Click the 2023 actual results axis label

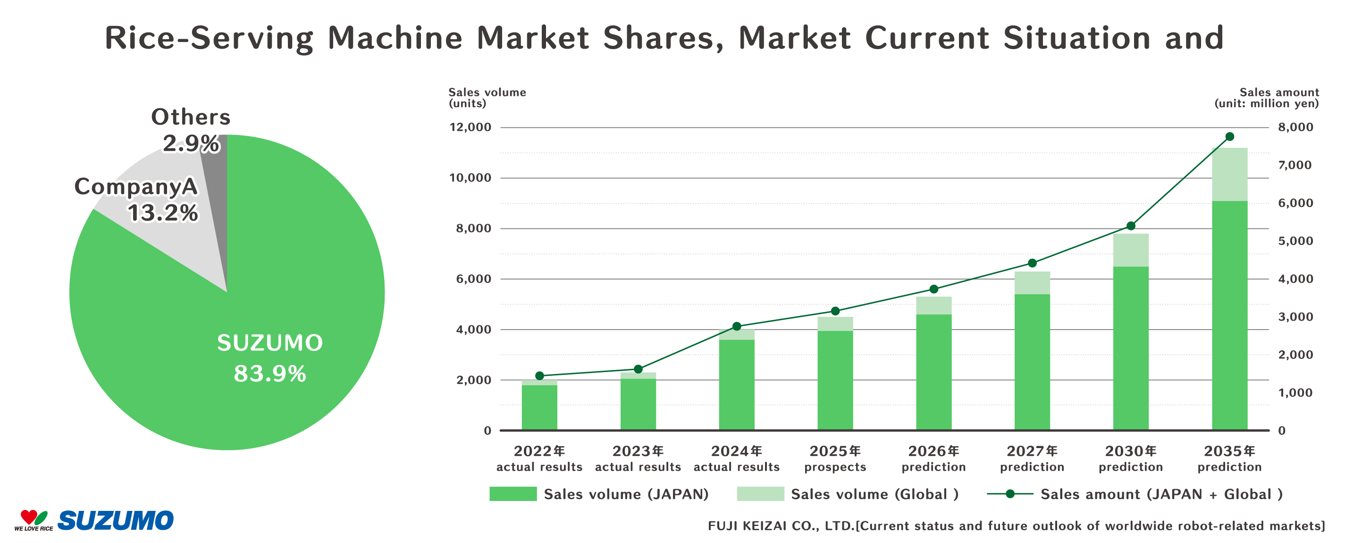pyautogui.click(x=638, y=458)
